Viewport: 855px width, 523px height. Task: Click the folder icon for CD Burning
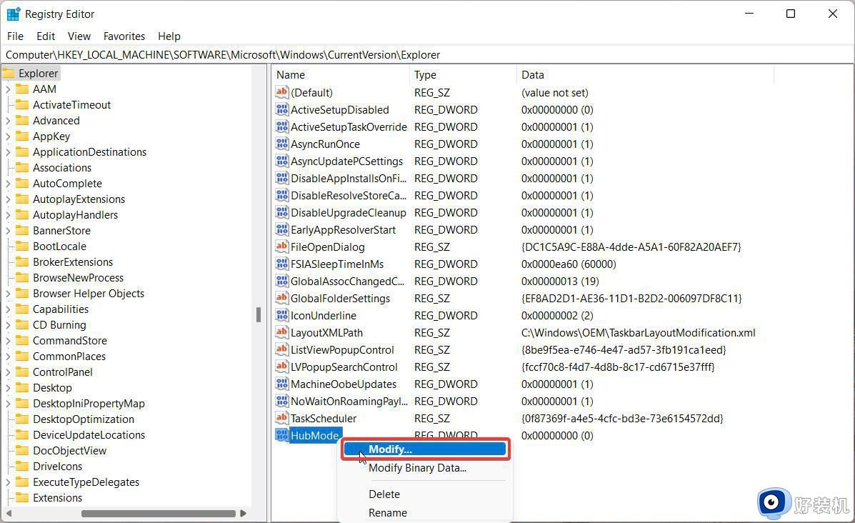[x=22, y=324]
